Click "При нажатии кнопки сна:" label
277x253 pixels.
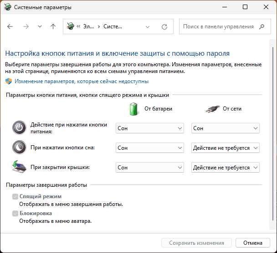(x=62, y=148)
